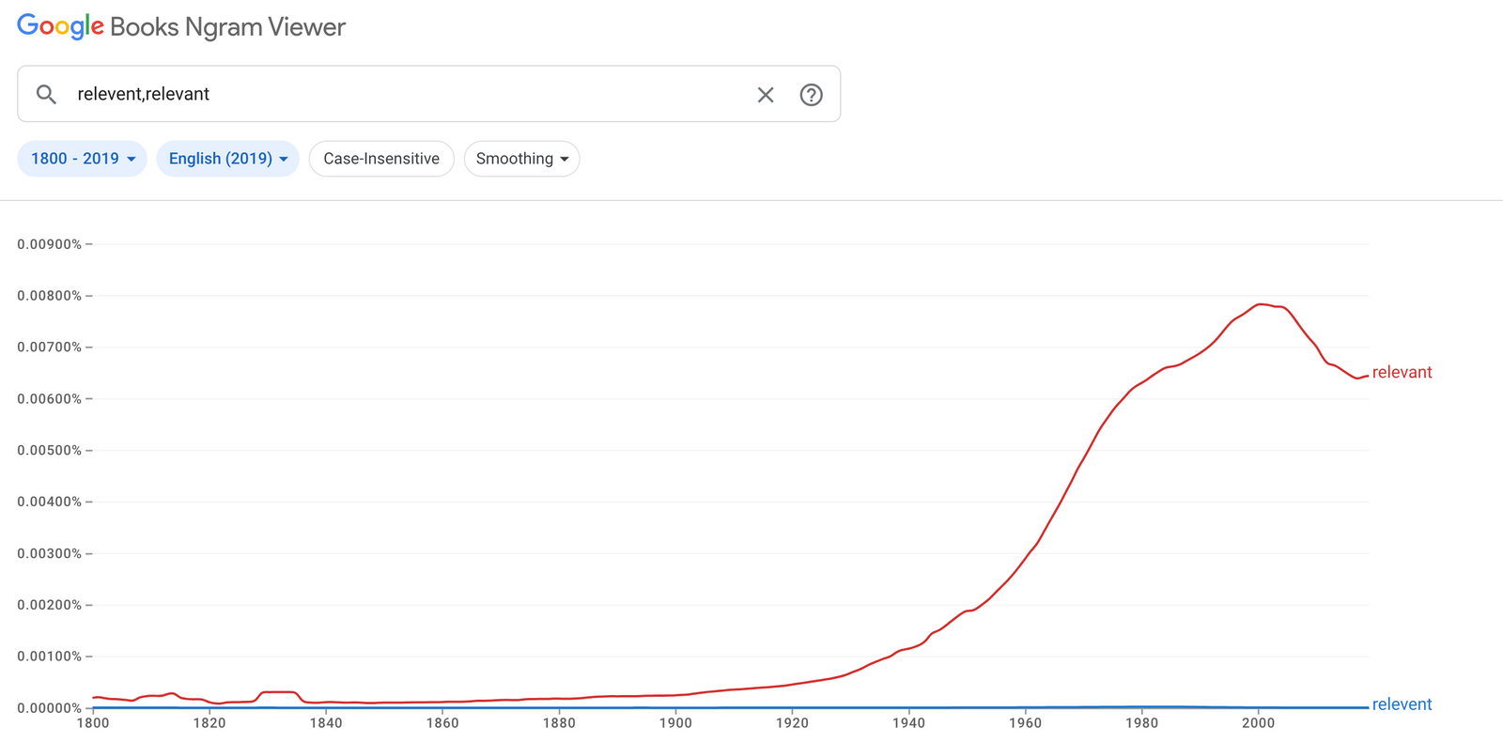
Task: Expand the English (2019) corpus dropdown
Action: click(227, 159)
